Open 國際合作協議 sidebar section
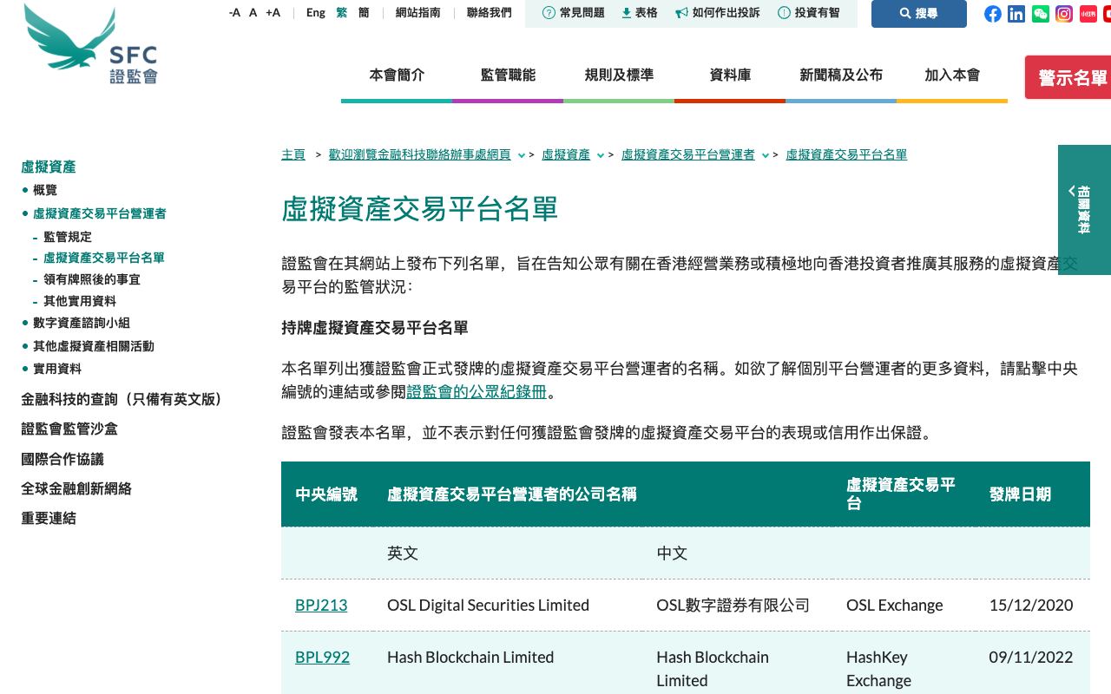 coord(62,459)
